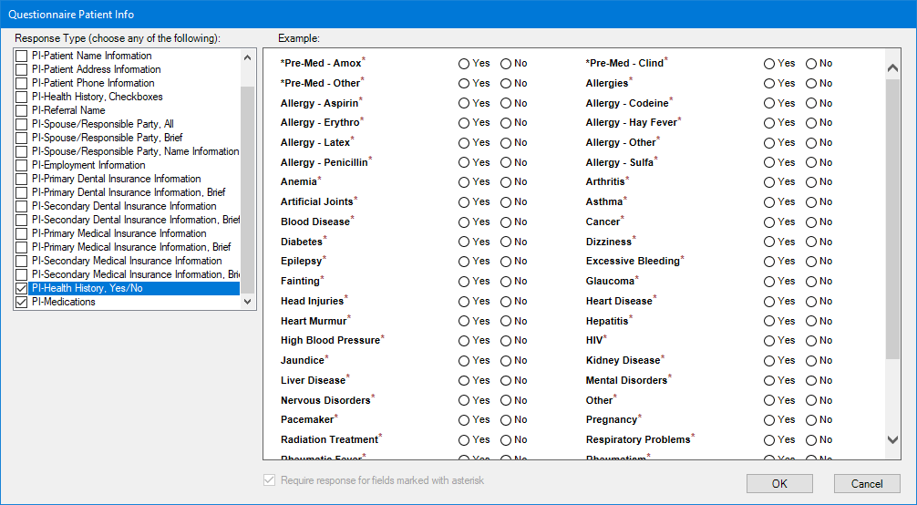
Task: Uncheck the PI-Medications checkbox
Action: pyautogui.click(x=21, y=303)
